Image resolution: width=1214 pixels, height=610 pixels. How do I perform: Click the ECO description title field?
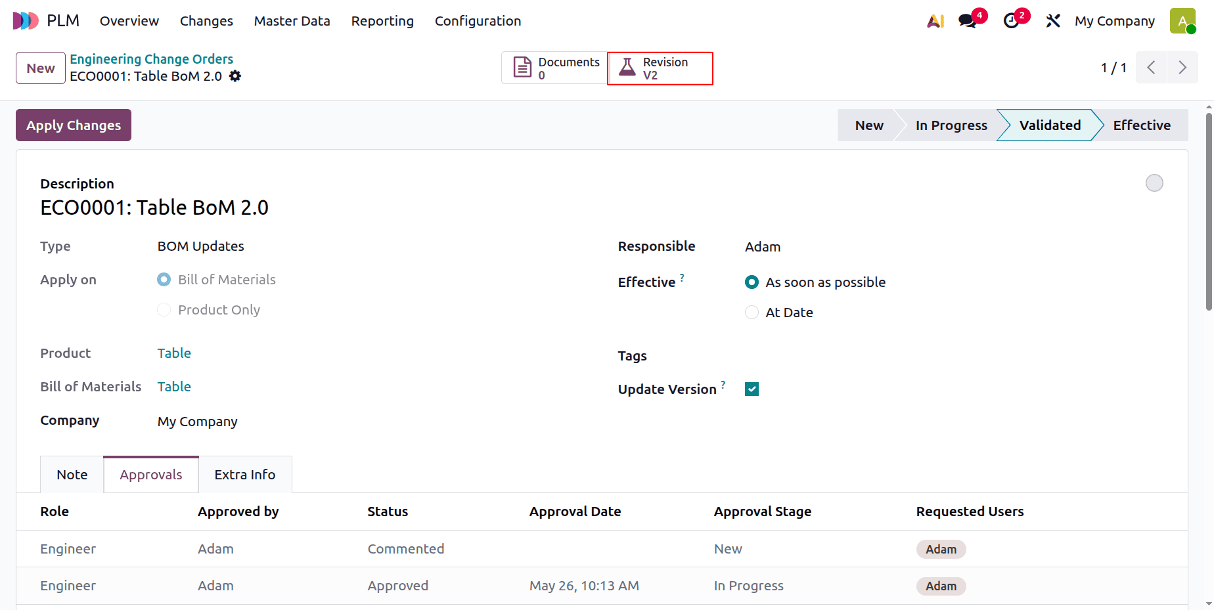pos(154,207)
